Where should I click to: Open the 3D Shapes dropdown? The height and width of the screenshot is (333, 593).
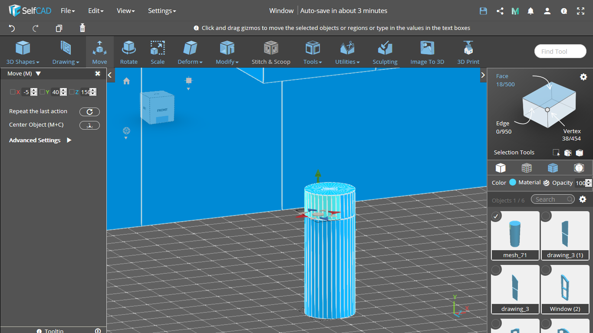pyautogui.click(x=23, y=52)
